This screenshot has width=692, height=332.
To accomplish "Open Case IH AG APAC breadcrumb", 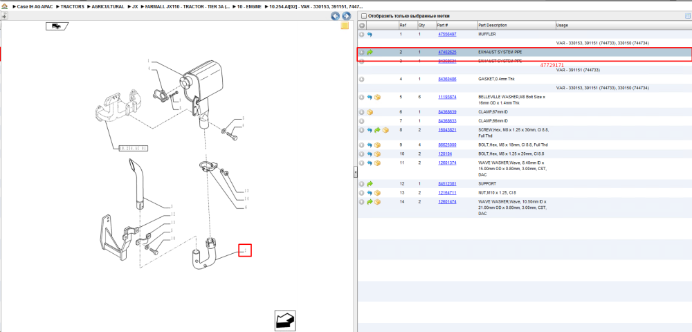I will pyautogui.click(x=35, y=7).
